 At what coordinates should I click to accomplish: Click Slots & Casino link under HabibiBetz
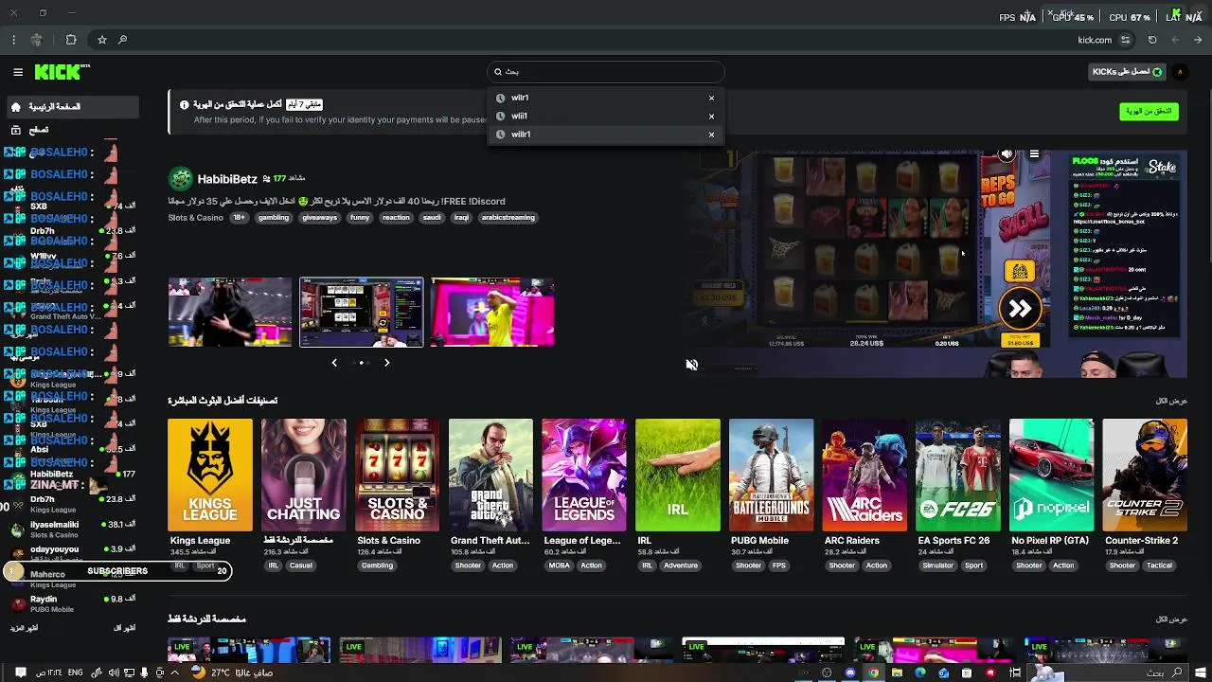point(196,218)
